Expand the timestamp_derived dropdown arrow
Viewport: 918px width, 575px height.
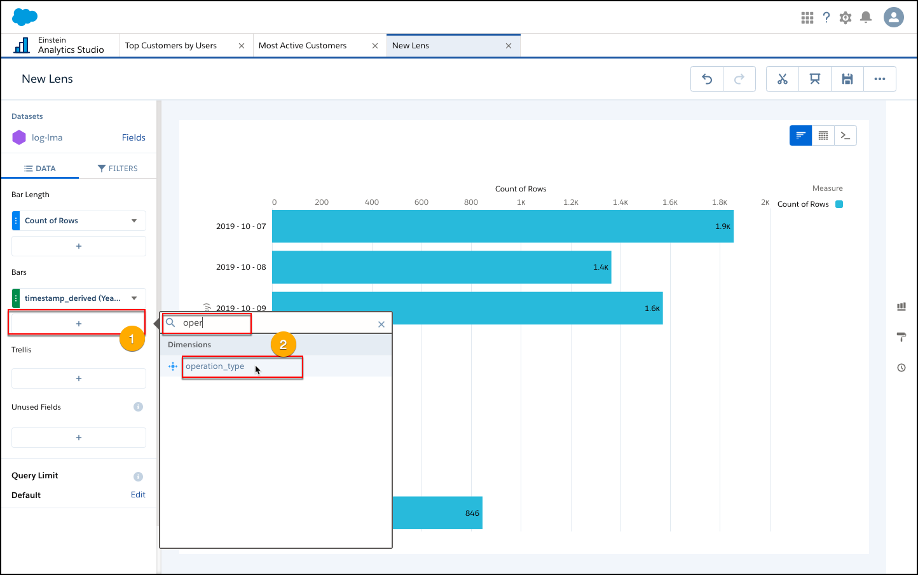(134, 298)
